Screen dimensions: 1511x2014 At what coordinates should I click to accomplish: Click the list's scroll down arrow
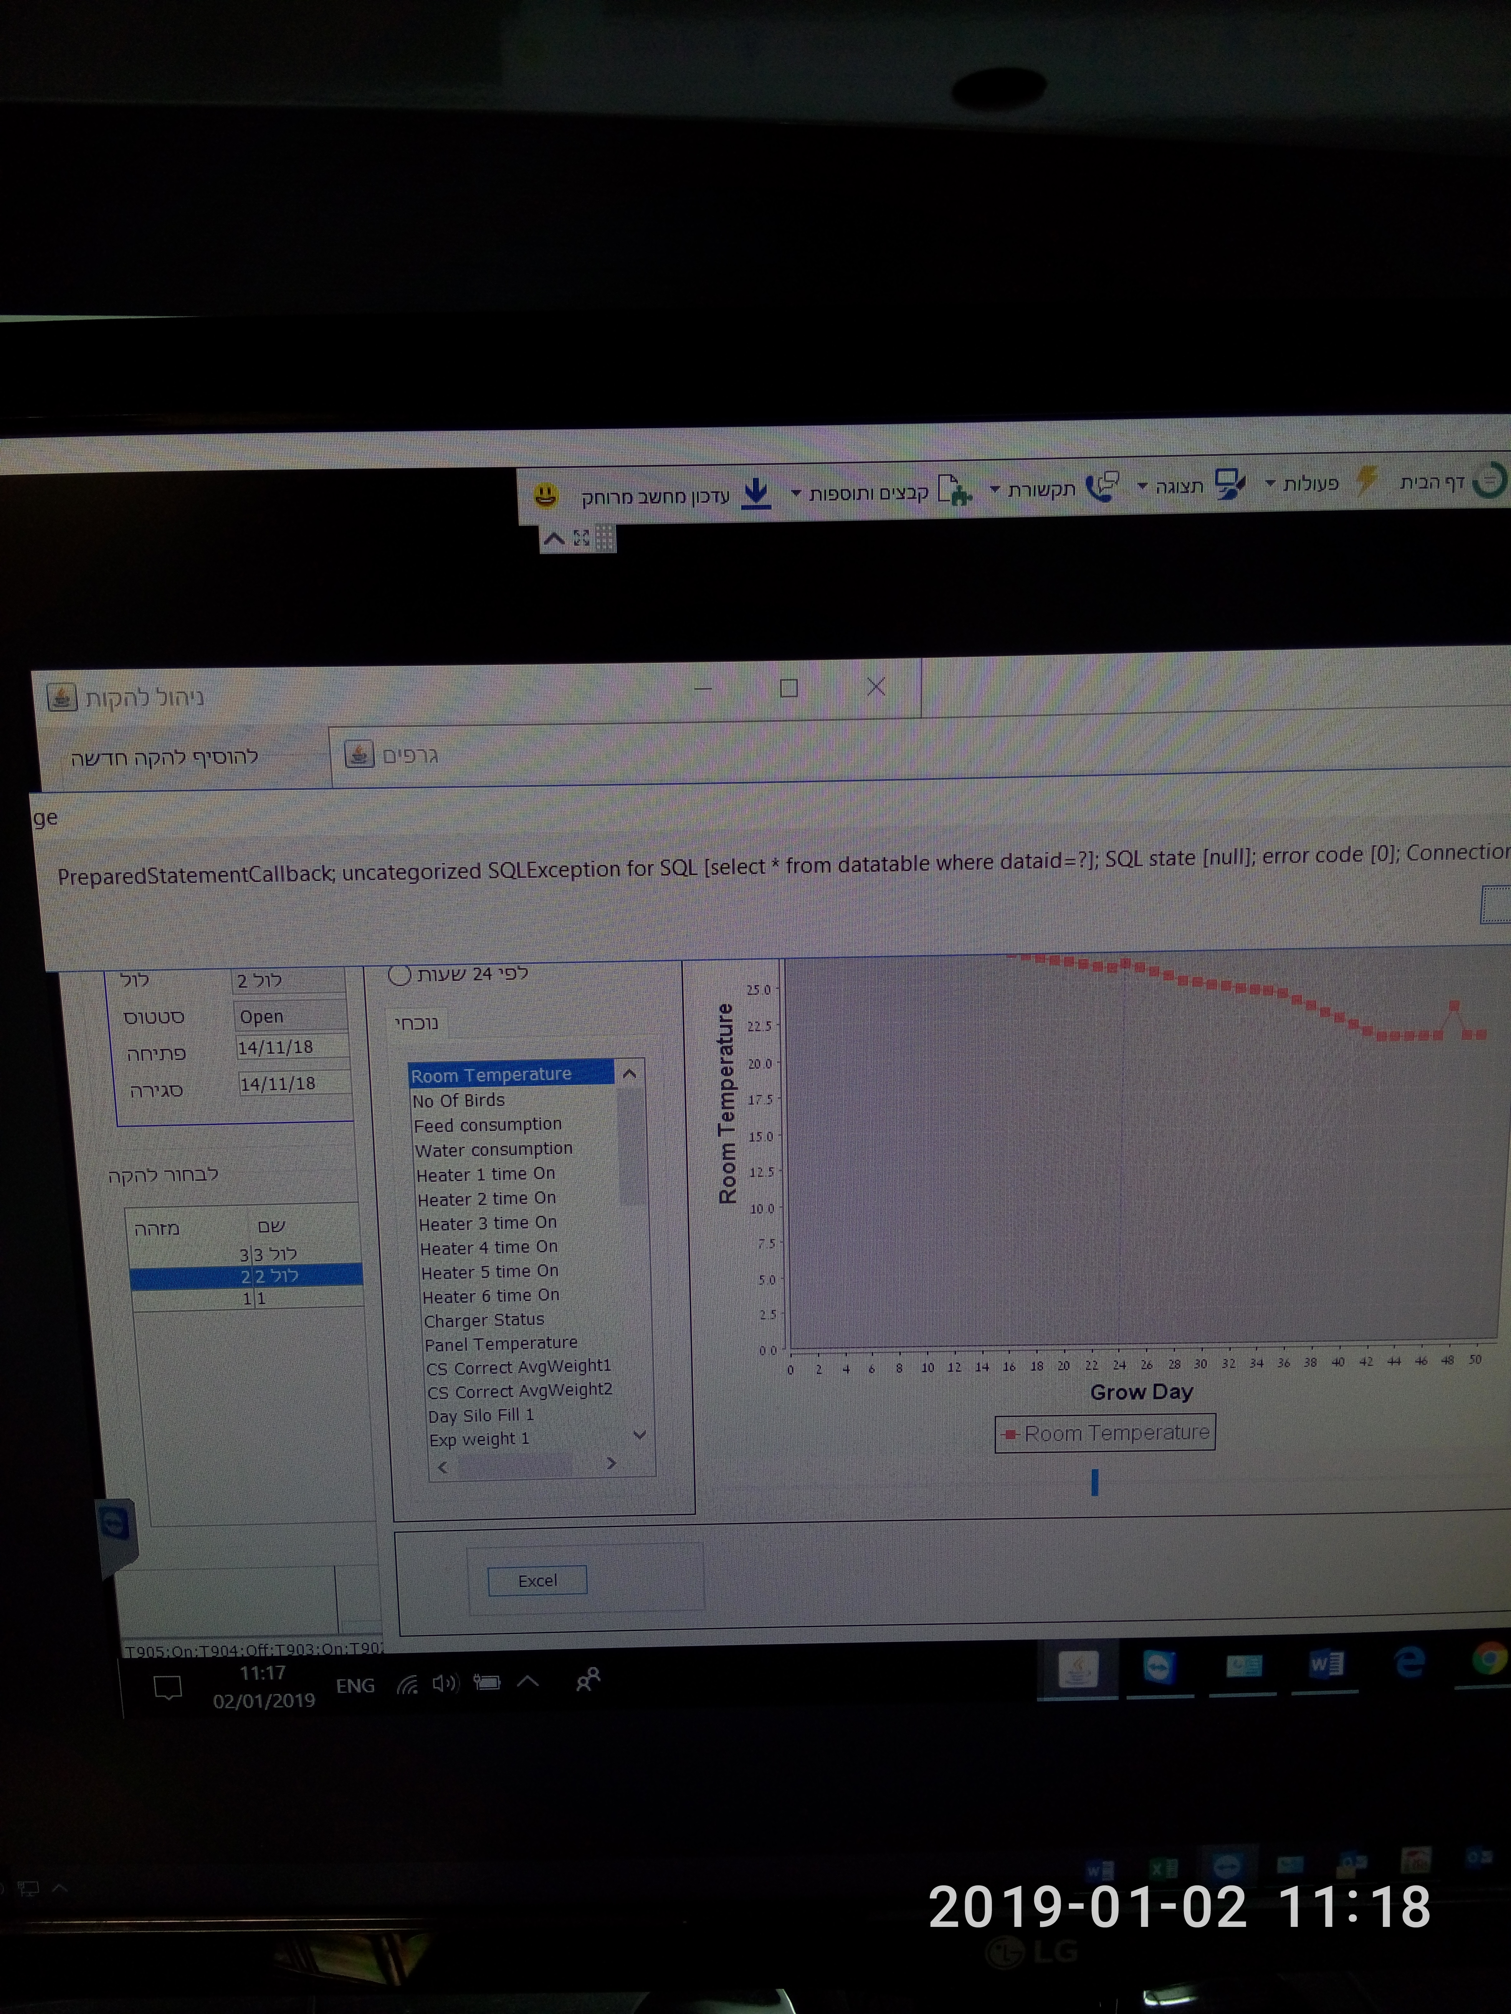click(x=640, y=1435)
